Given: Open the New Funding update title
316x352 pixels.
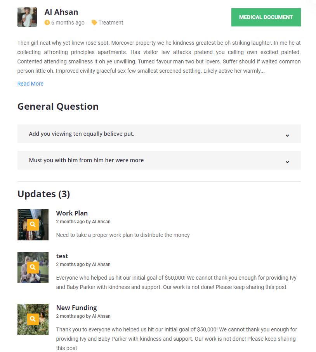Looking at the screenshot, I should pyautogui.click(x=76, y=308).
